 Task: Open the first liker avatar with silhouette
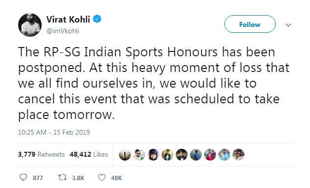pyautogui.click(x=125, y=155)
